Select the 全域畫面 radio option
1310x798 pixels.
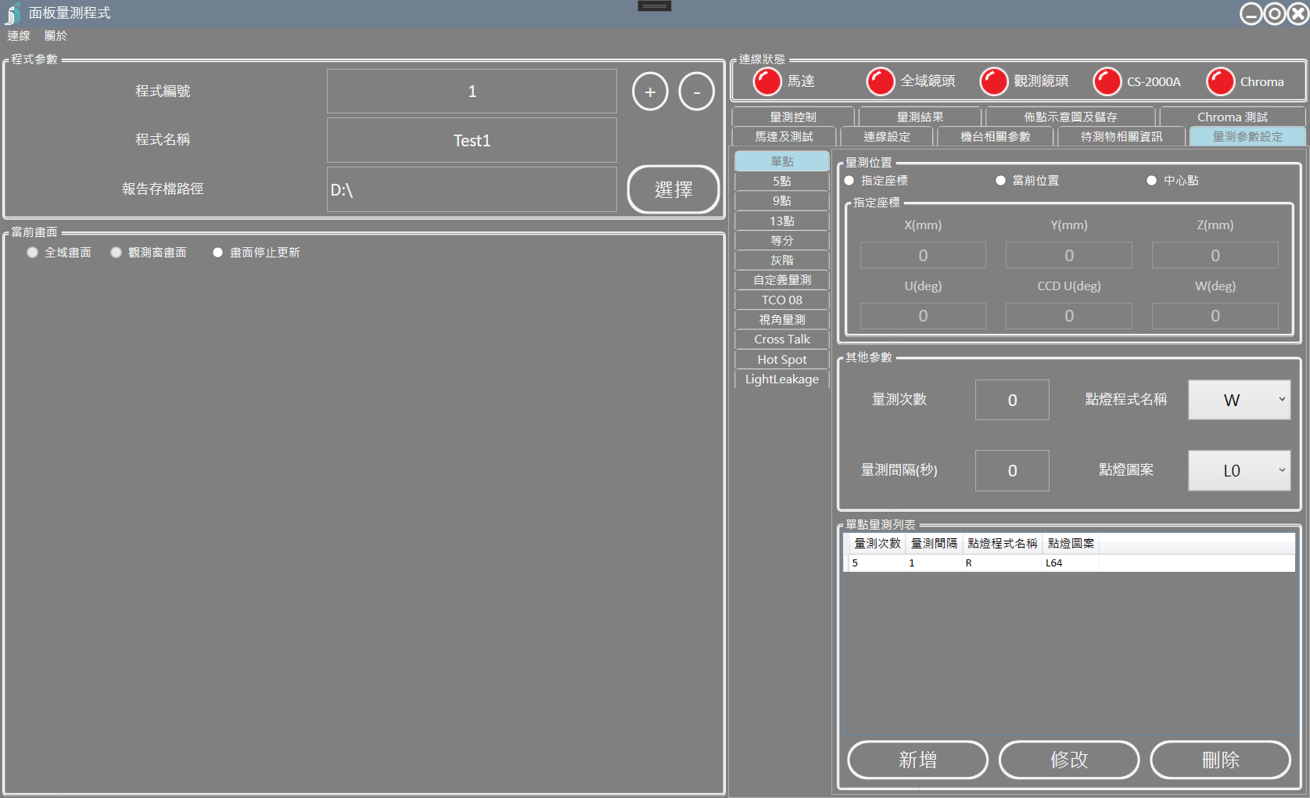(x=32, y=253)
